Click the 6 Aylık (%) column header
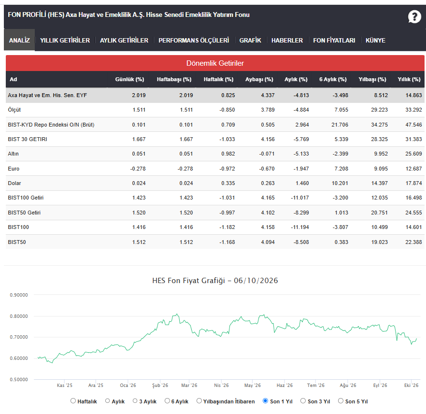This screenshot has width=426, height=414. 333,79
